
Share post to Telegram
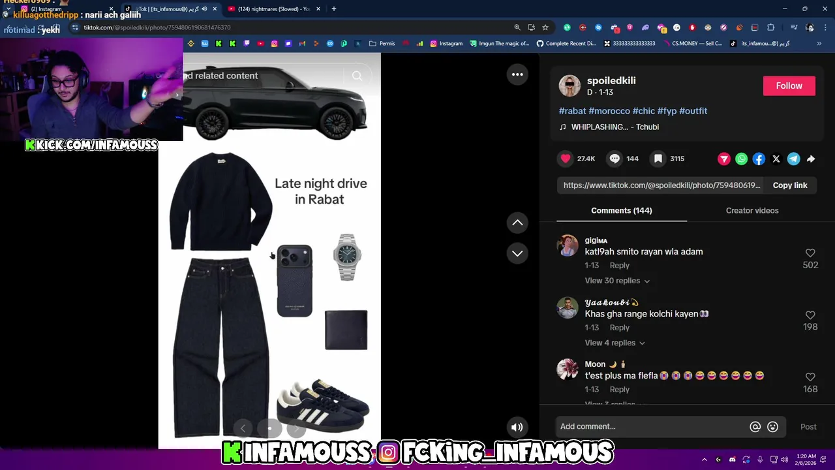(x=793, y=159)
